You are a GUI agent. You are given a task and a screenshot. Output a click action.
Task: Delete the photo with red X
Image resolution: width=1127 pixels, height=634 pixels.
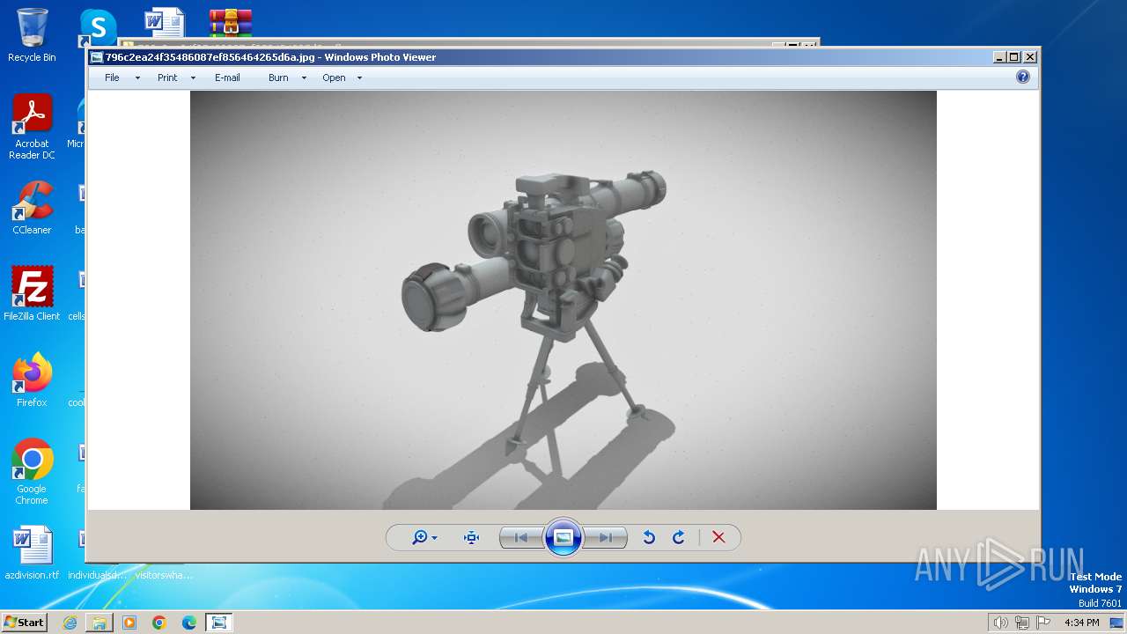(x=718, y=537)
